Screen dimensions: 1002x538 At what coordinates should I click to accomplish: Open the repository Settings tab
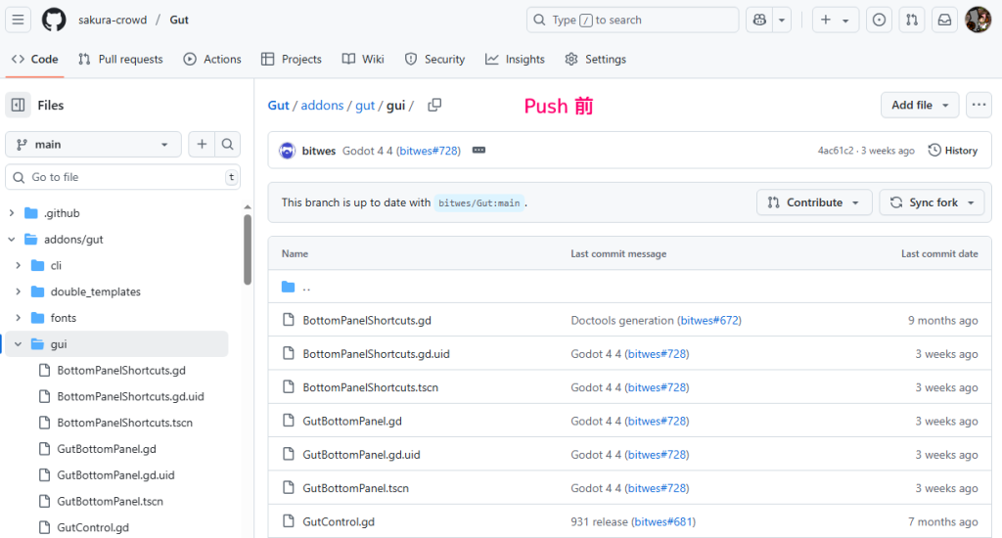[x=596, y=59]
